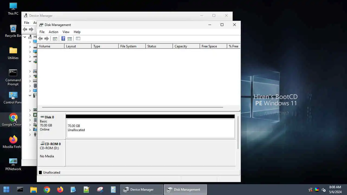Click the horizontal scrollbar in volume list
347x195 pixels.
(132, 107)
